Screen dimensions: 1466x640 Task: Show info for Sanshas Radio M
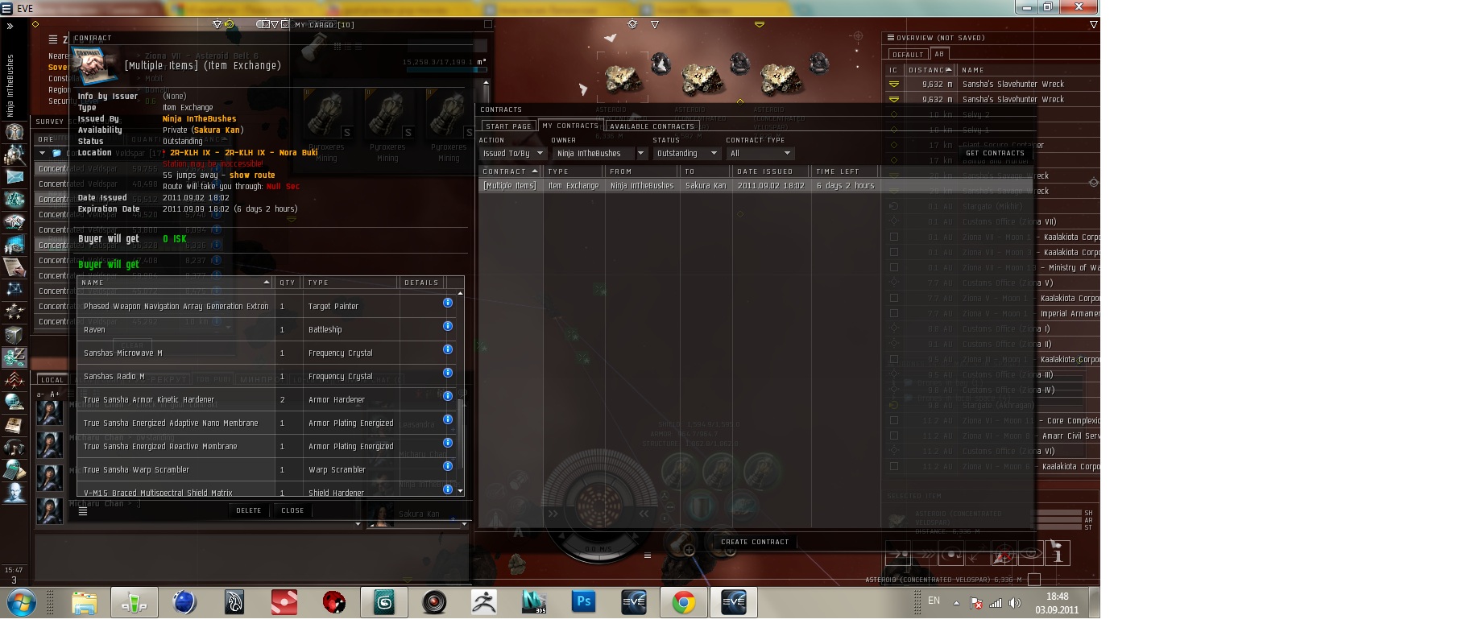(448, 373)
